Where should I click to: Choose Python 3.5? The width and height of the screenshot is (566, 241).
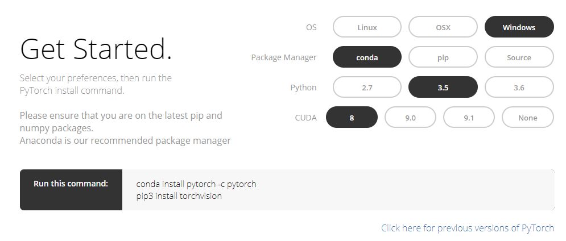pyautogui.click(x=443, y=88)
